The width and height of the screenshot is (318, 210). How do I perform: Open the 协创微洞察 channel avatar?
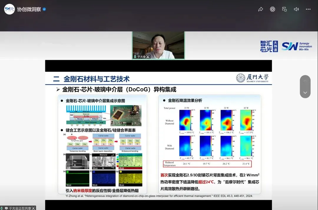pos(9,9)
